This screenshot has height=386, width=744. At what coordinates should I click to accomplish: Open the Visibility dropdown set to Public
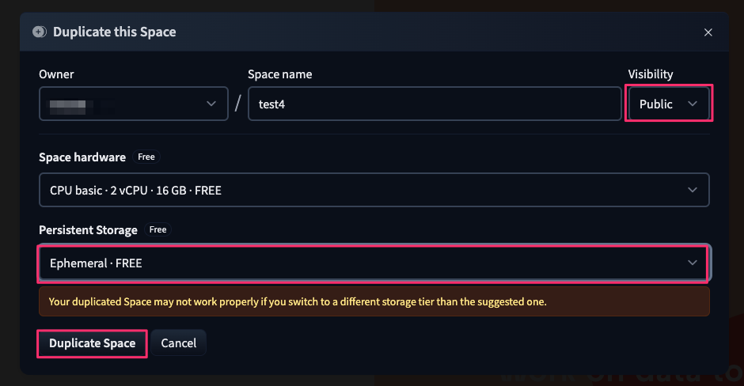(x=669, y=104)
